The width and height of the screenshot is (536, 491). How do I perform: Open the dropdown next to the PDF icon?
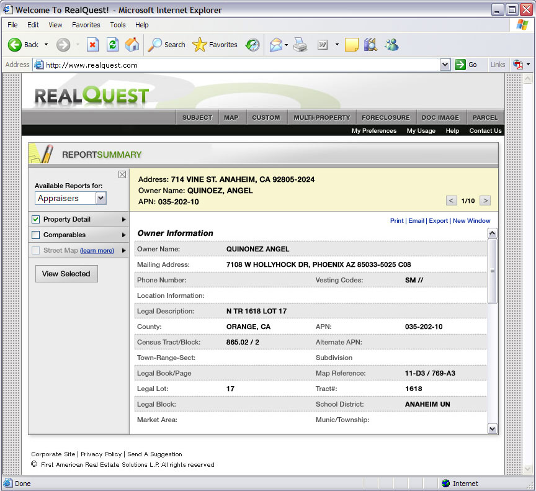(x=528, y=65)
